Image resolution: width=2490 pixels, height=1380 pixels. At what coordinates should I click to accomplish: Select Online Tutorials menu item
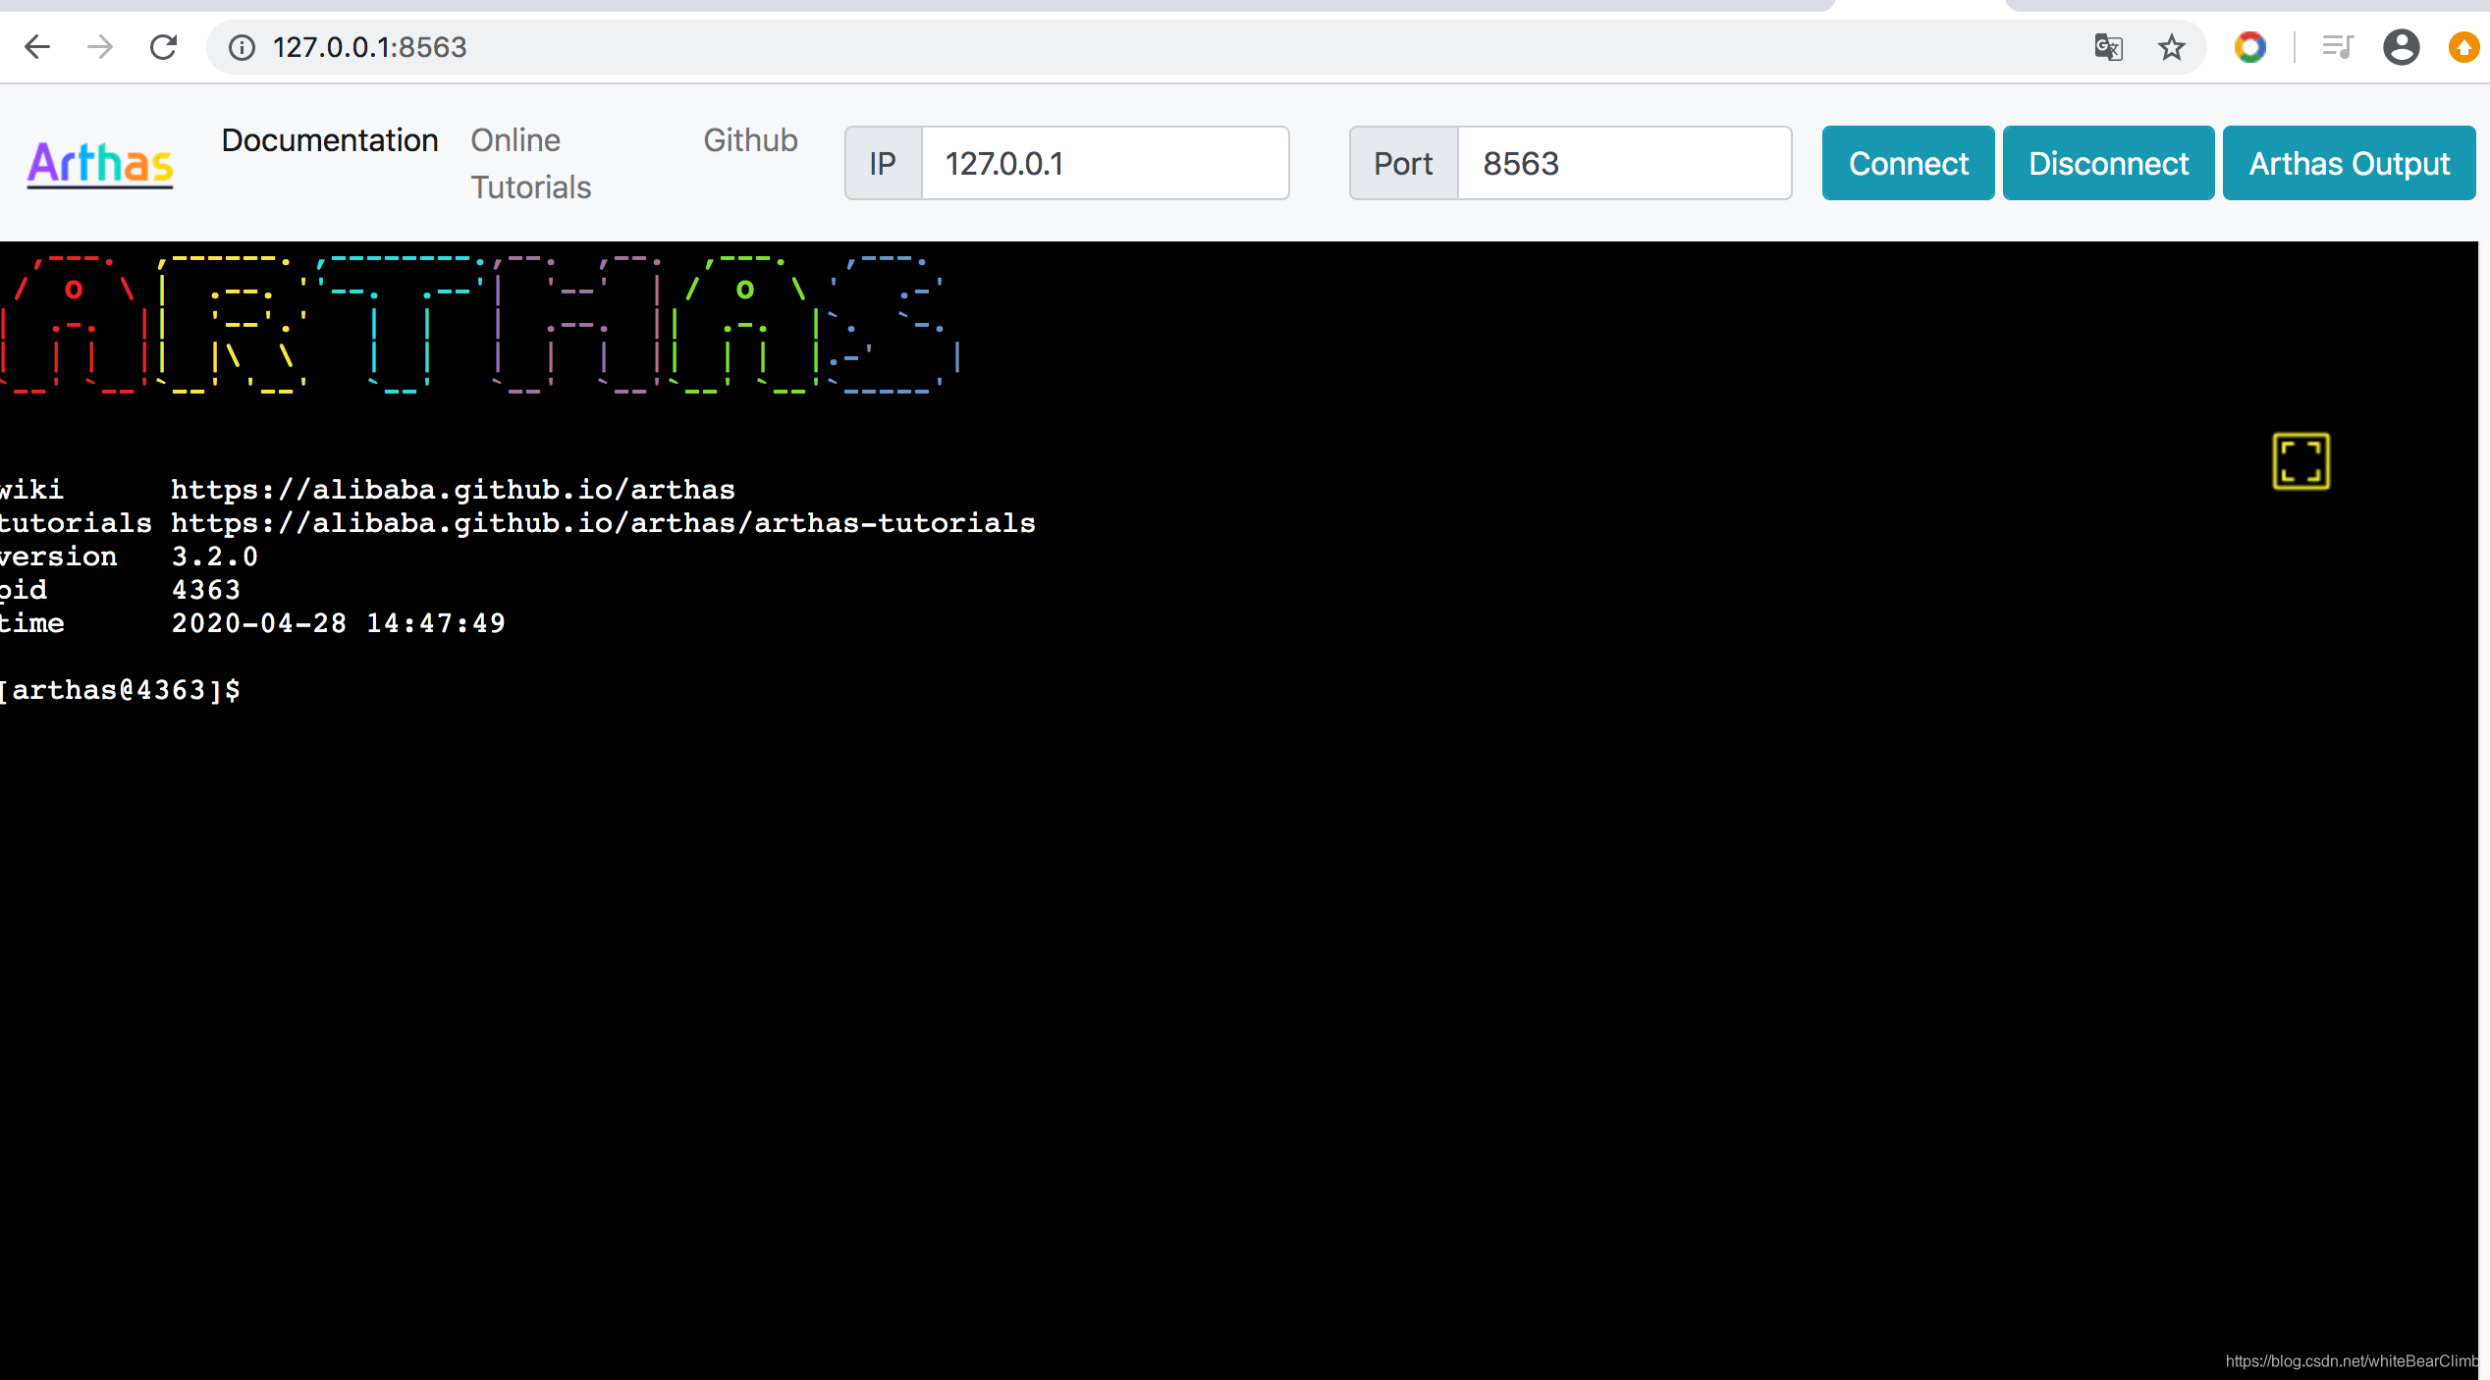click(528, 163)
